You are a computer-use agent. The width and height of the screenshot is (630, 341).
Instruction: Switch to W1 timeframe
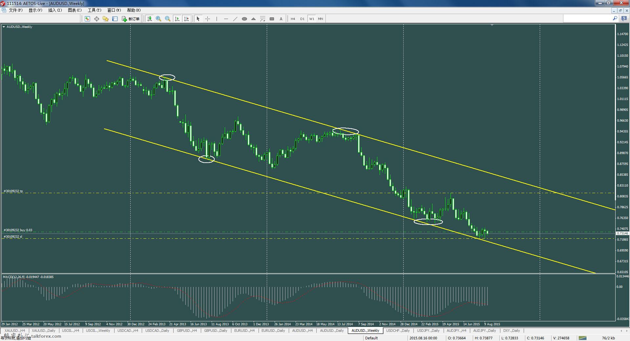point(311,19)
